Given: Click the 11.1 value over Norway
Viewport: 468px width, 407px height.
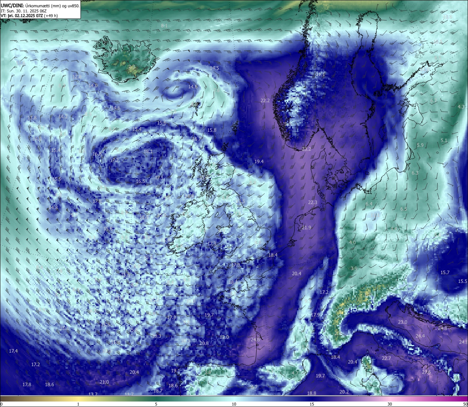Looking at the screenshot, I should click(x=320, y=74).
